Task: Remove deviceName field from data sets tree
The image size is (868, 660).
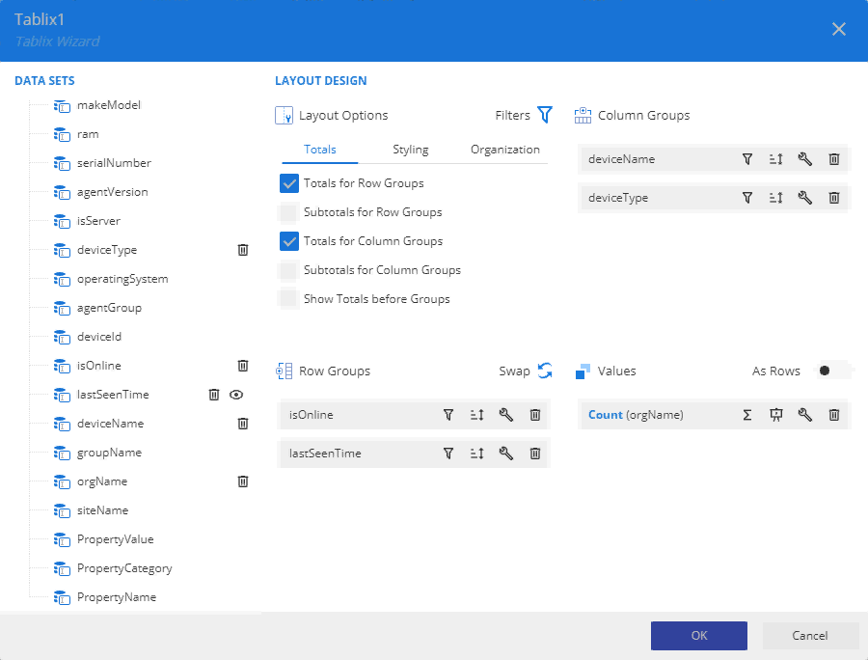Action: (x=243, y=424)
